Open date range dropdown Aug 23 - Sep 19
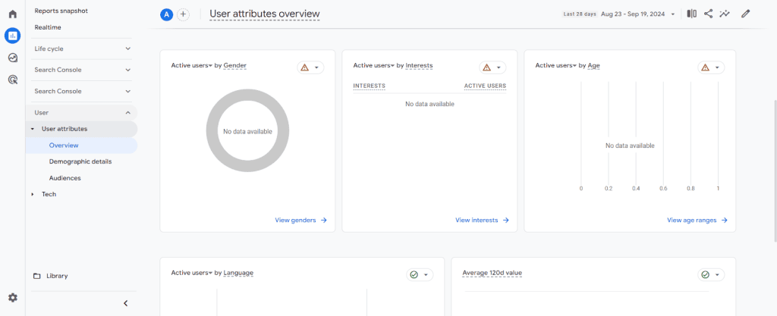The width and height of the screenshot is (777, 316). [637, 14]
